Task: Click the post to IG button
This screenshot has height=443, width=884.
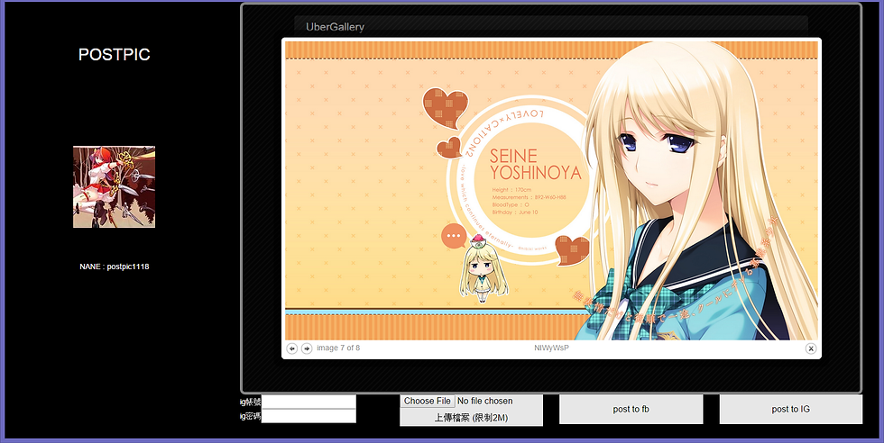Action: click(790, 409)
